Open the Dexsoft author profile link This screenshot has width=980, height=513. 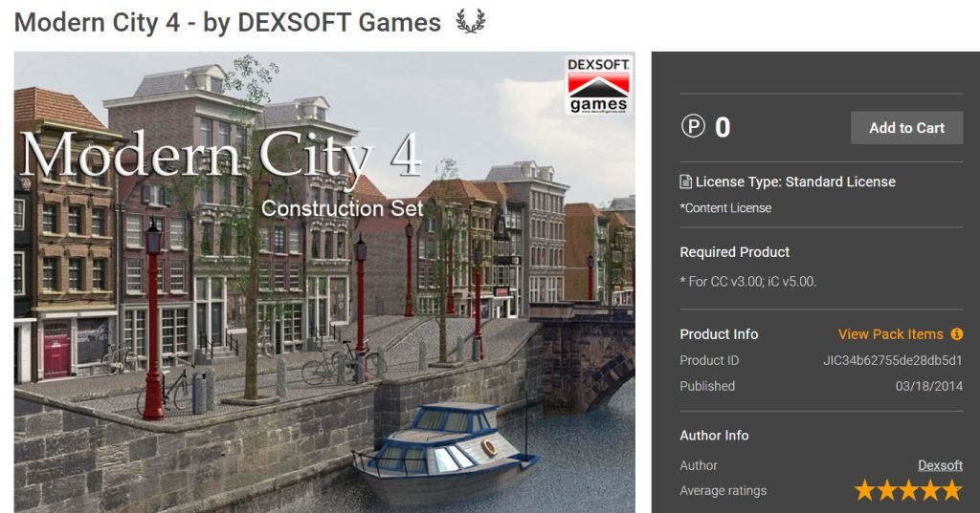(x=940, y=465)
